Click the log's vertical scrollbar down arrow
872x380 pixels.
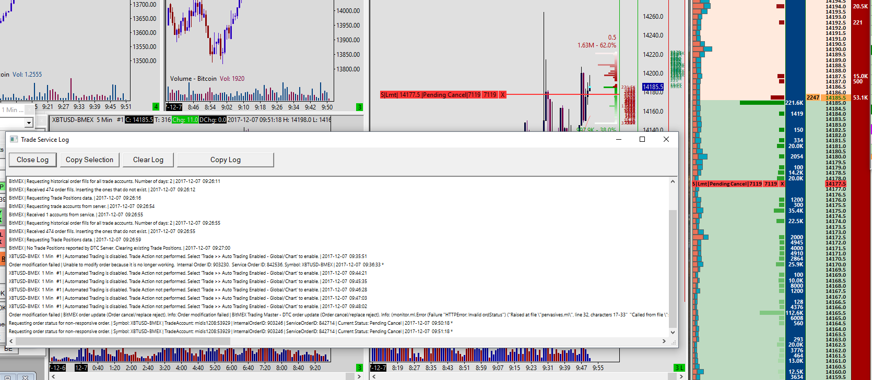[673, 332]
